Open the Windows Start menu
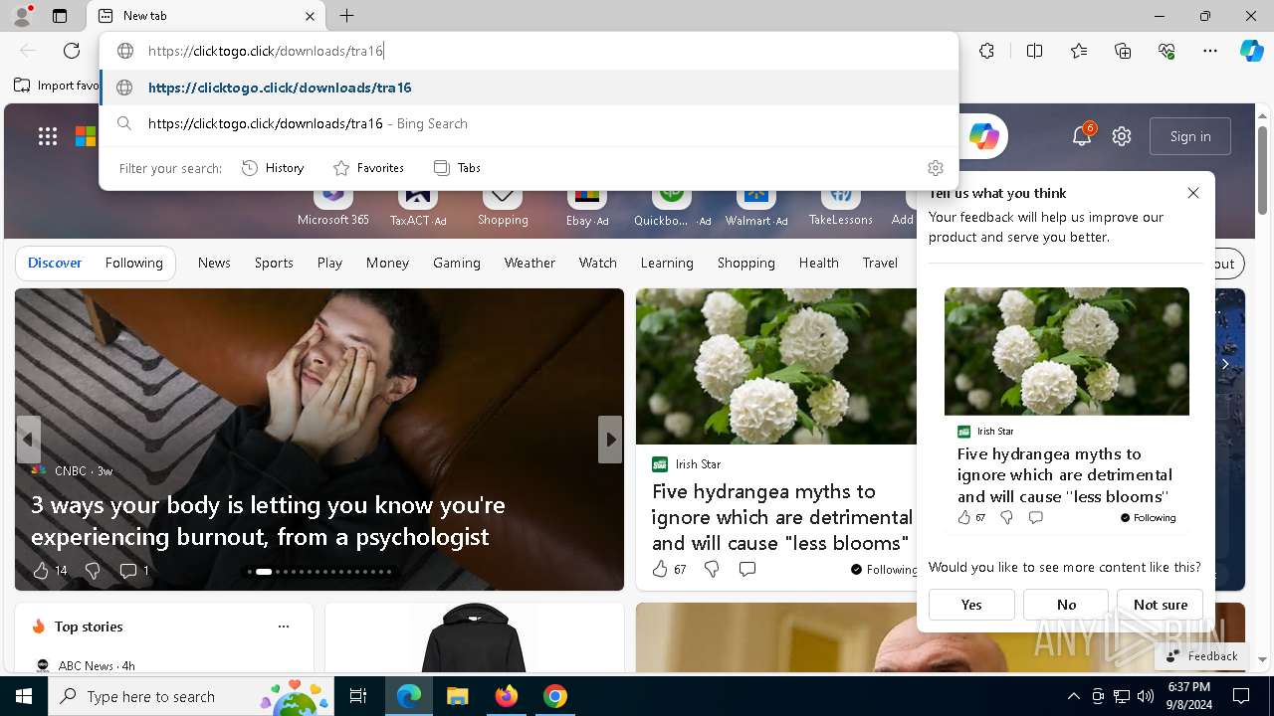The image size is (1274, 716). 24,696
